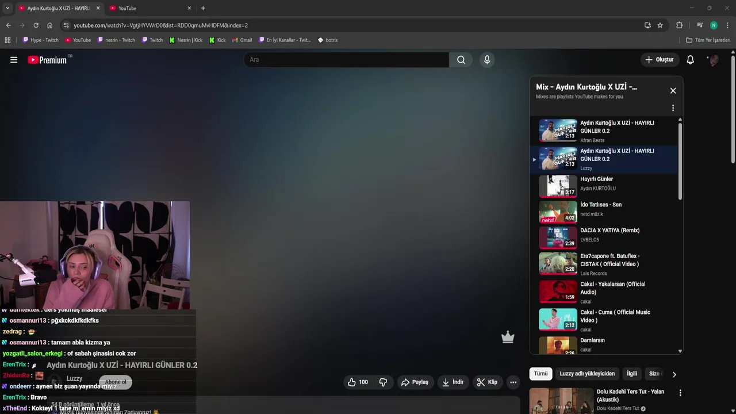Open the Chrome extensions puzzle icon
This screenshot has height=414, width=736.
(679, 25)
